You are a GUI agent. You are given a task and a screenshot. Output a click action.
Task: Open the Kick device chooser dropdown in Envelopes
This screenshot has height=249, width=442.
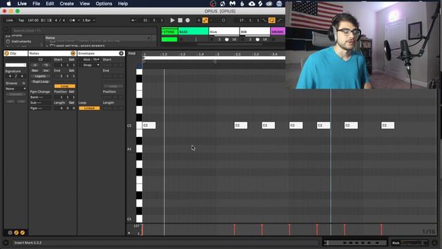tap(90, 59)
